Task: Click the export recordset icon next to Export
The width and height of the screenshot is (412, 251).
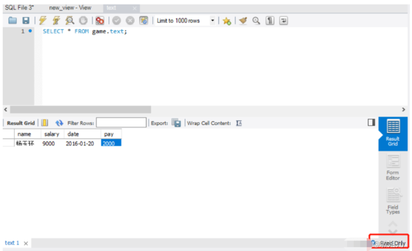Action: pyautogui.click(x=176, y=123)
